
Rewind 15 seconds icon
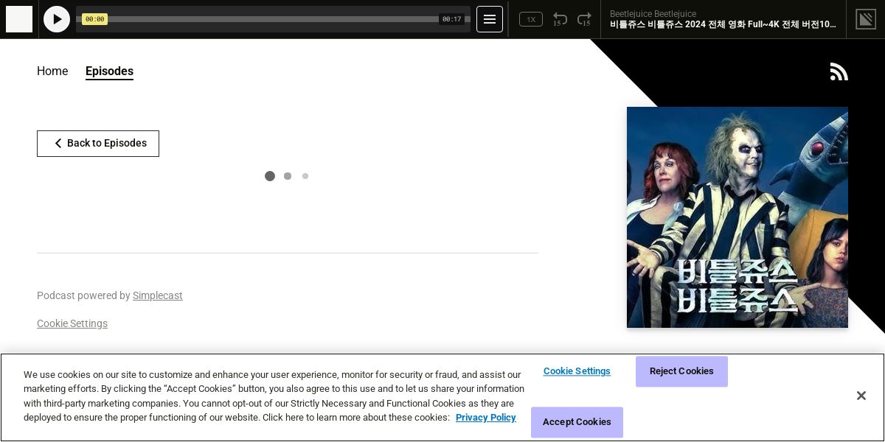pos(560,19)
